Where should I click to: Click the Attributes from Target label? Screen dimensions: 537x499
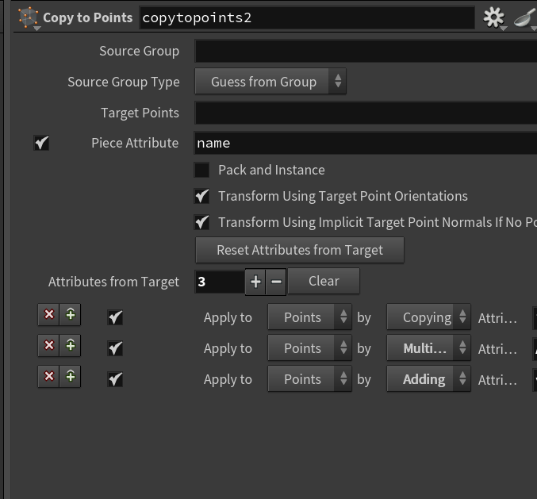(x=113, y=282)
